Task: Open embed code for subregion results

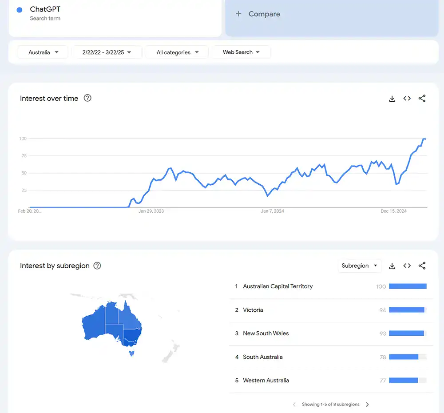Action: click(407, 266)
